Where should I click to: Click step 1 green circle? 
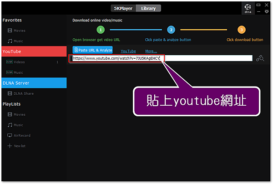[101, 30]
